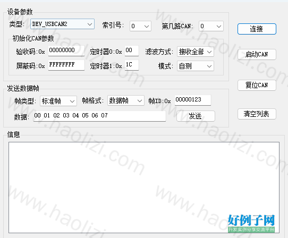Open the 帧类型 标准帧 dropdown
The height and width of the screenshot is (238, 288).
pos(58,101)
